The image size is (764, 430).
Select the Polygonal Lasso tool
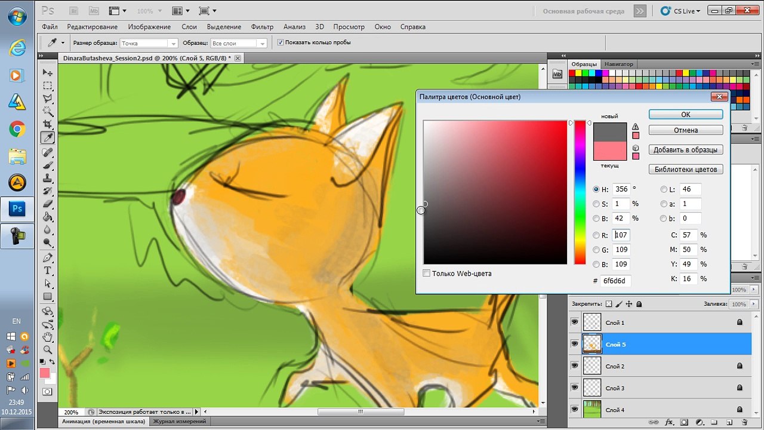click(x=48, y=99)
